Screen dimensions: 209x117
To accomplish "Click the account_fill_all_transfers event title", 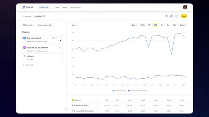I will click(x=38, y=47).
